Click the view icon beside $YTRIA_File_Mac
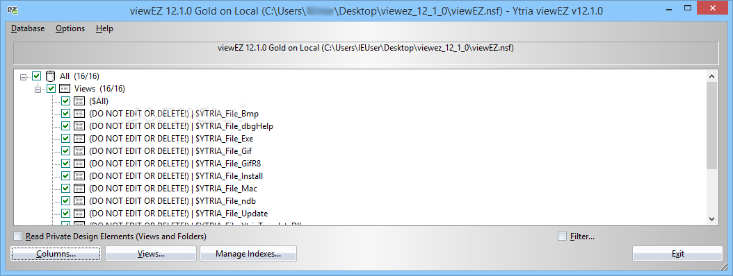The width and height of the screenshot is (733, 276). point(79,189)
